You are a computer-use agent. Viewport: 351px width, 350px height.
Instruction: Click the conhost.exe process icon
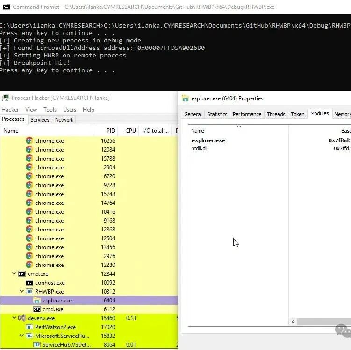pos(29,283)
